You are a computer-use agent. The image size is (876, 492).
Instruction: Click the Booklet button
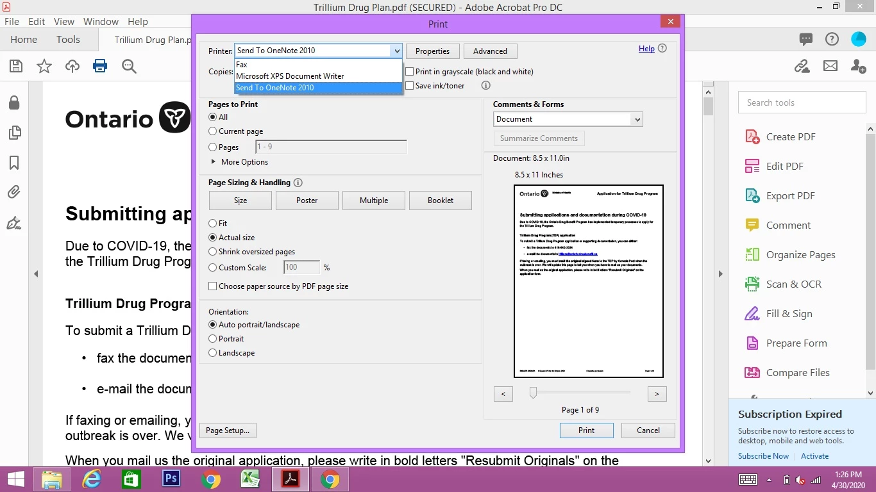click(441, 201)
